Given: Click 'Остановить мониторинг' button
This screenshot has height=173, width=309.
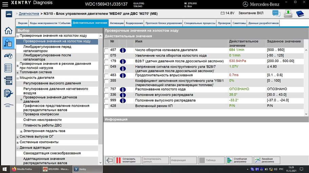Looking at the screenshot, I should click(x=128, y=160).
